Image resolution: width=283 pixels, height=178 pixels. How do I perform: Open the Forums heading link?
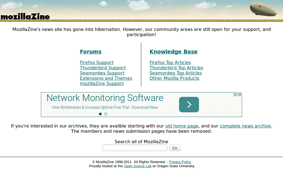coord(91,52)
